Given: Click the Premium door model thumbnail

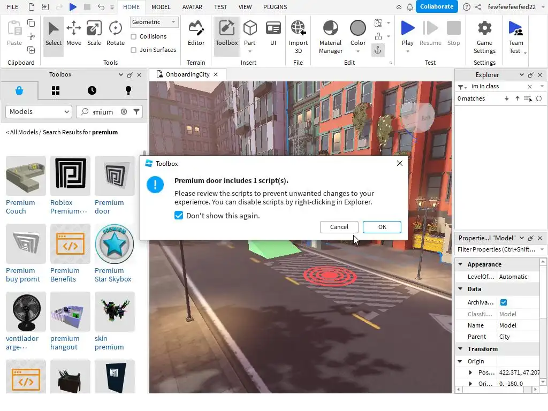Looking at the screenshot, I should pyautogui.click(x=115, y=176).
